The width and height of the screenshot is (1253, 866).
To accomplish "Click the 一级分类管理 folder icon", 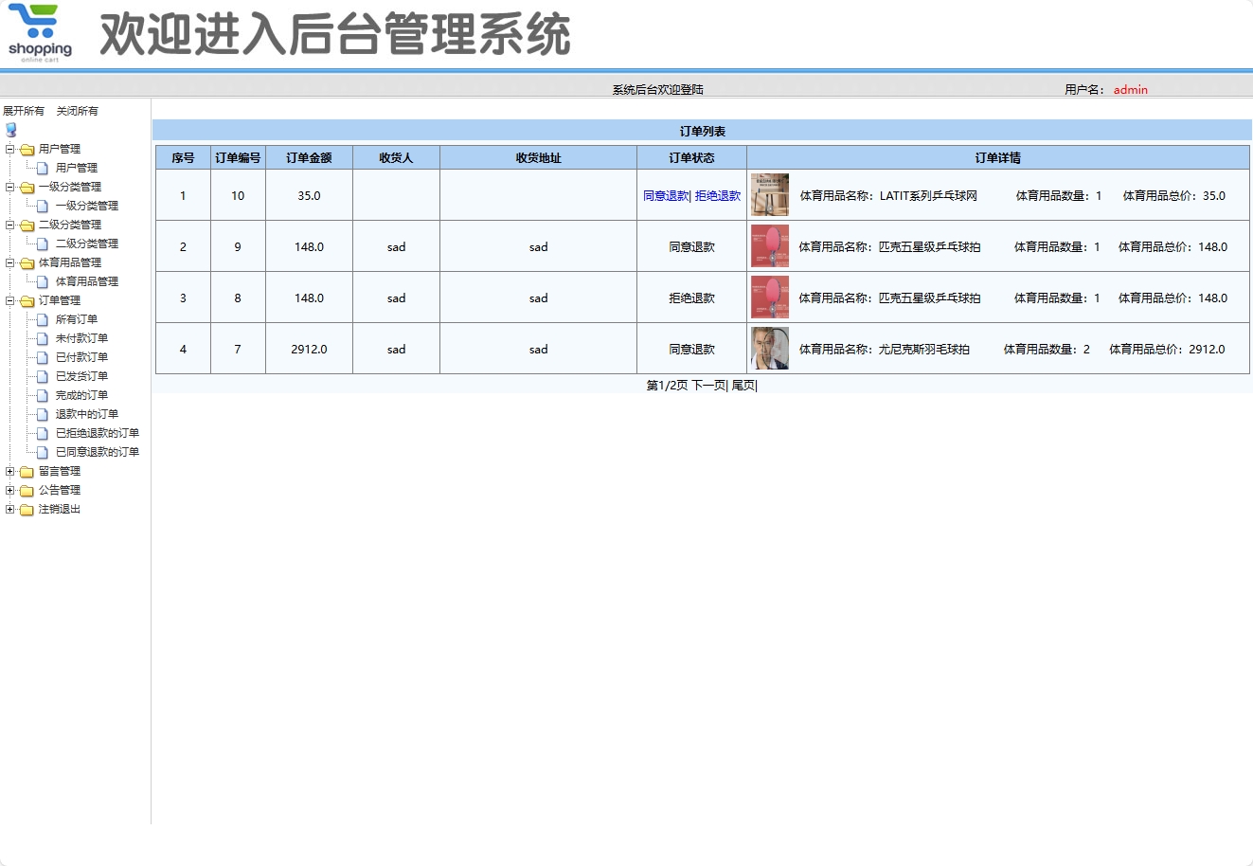I will tap(25, 187).
